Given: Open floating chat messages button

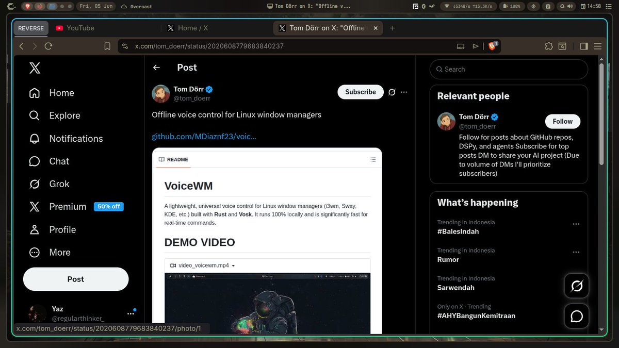Looking at the screenshot, I should 577,316.
